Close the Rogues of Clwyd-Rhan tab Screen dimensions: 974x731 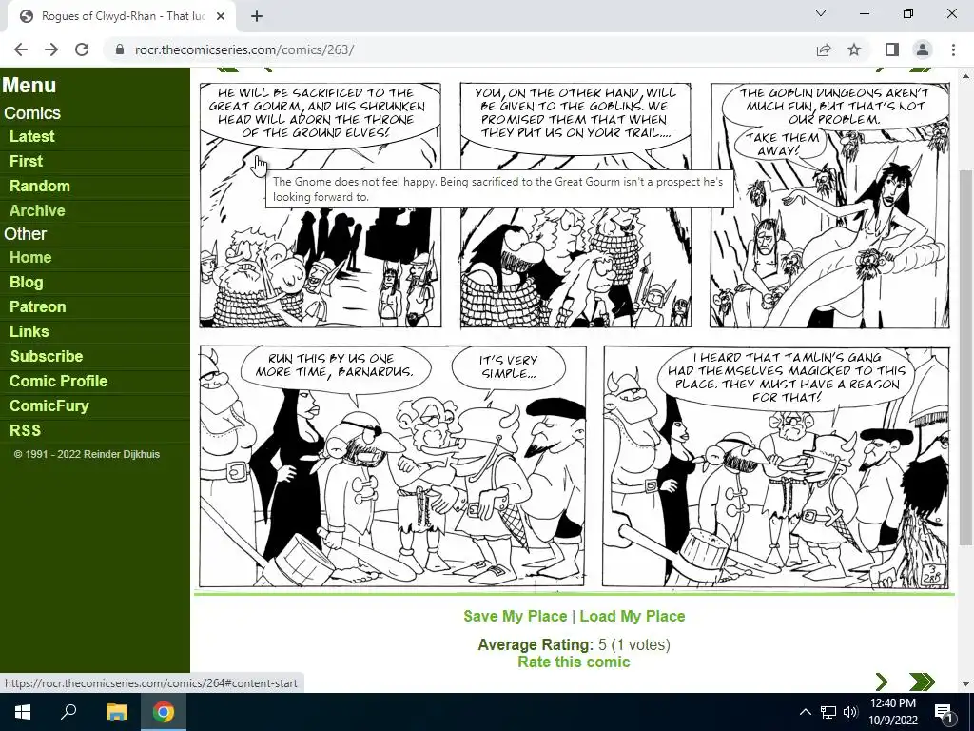click(221, 17)
